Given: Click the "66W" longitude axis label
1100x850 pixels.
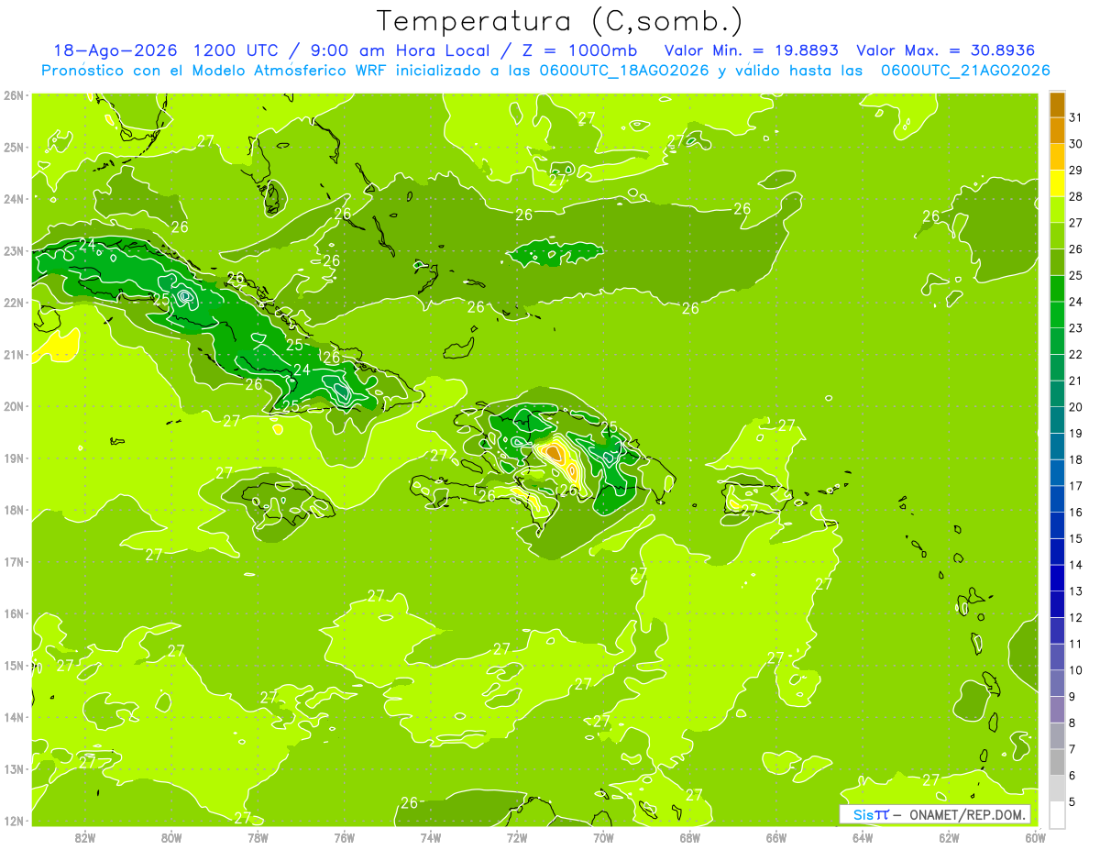Looking at the screenshot, I should (775, 836).
